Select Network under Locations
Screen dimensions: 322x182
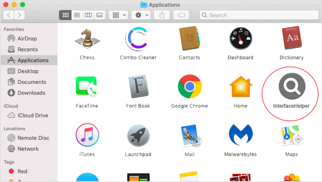pos(29,149)
